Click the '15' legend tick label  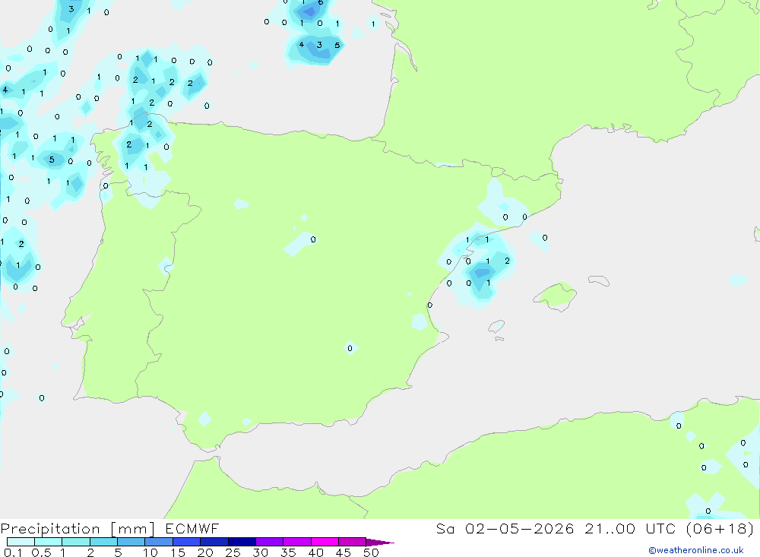pyautogui.click(x=178, y=552)
